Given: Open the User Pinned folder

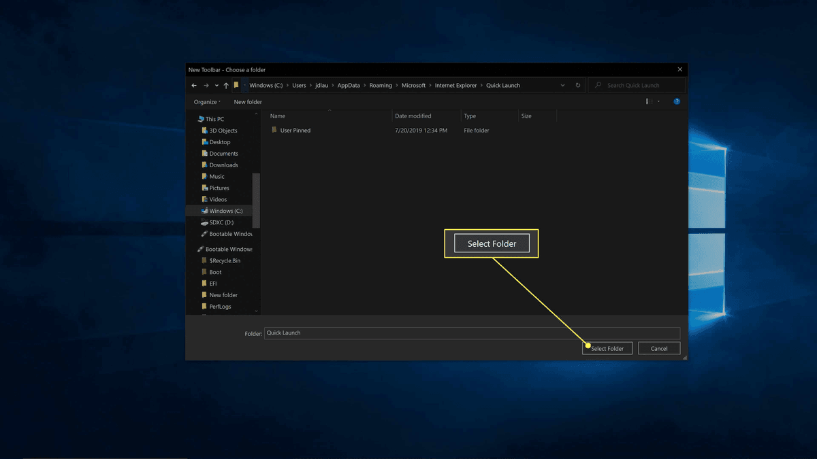Looking at the screenshot, I should point(294,130).
